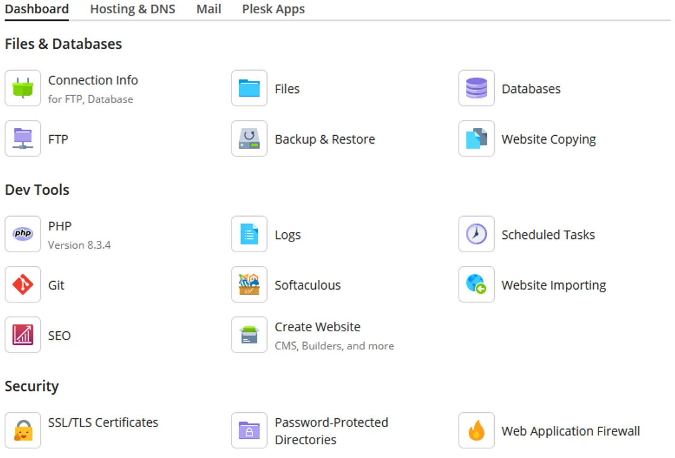Open the Softaculous toolbox icon

click(x=250, y=284)
